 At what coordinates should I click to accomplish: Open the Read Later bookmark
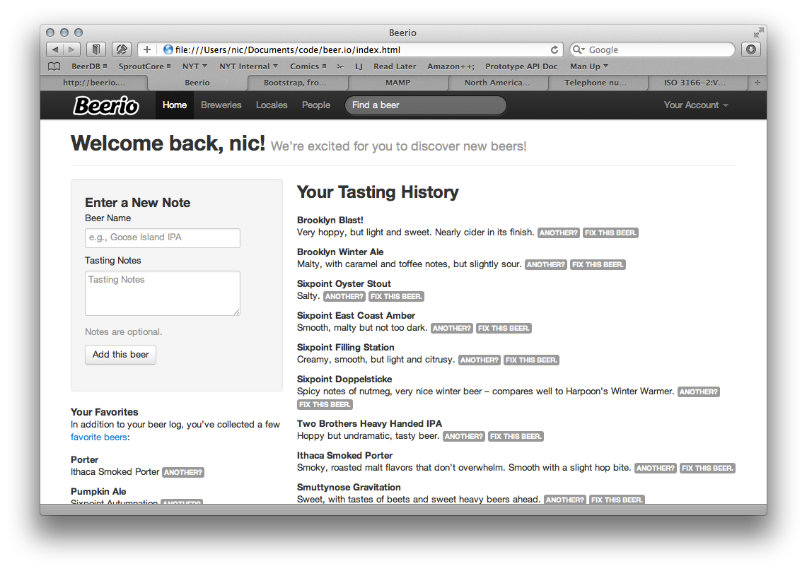395,66
